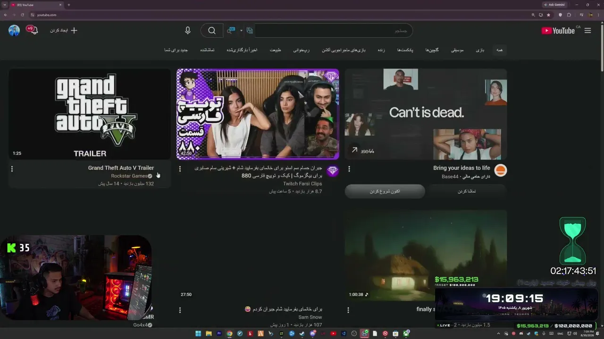Screen dimensions: 604x339
Task: Open the 'Can't is dead.' ad thumbnail
Action: pyautogui.click(x=426, y=114)
